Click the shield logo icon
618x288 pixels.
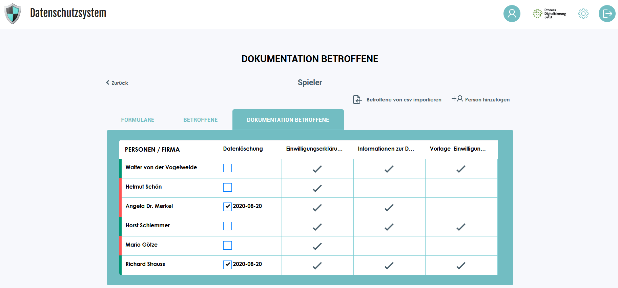click(13, 14)
